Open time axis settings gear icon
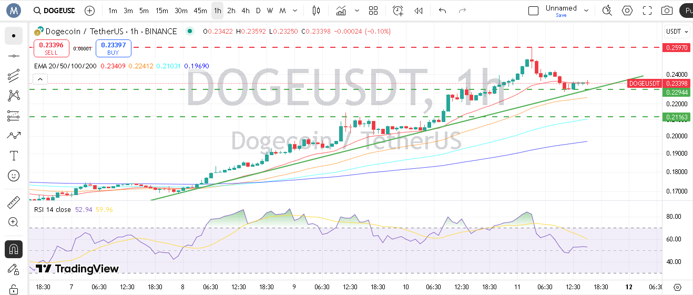693x295 pixels. click(x=677, y=287)
